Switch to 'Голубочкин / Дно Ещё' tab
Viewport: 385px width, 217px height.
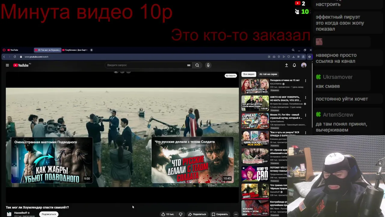click(75, 50)
